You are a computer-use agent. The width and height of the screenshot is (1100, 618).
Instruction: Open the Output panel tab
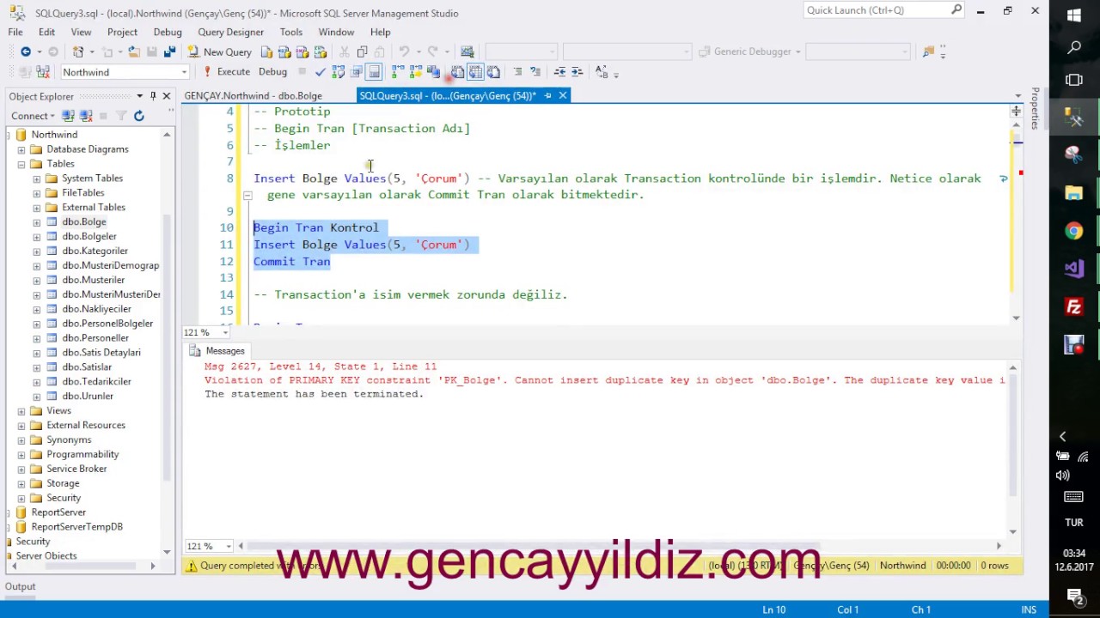click(21, 586)
